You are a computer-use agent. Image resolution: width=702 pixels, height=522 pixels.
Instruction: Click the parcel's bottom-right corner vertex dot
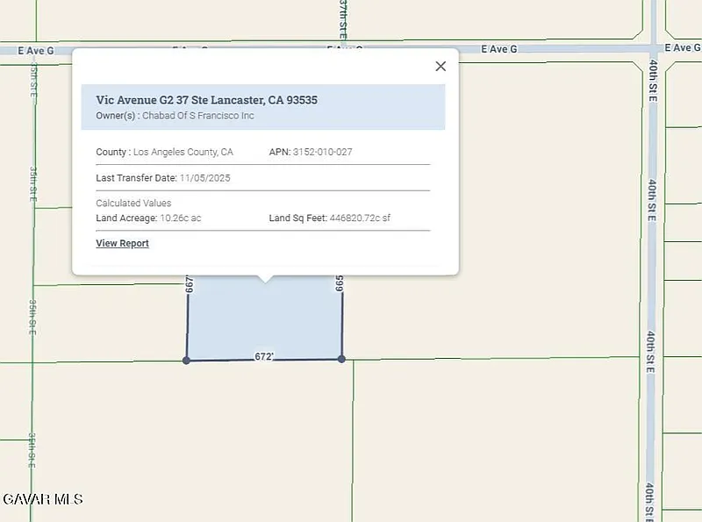click(x=341, y=359)
